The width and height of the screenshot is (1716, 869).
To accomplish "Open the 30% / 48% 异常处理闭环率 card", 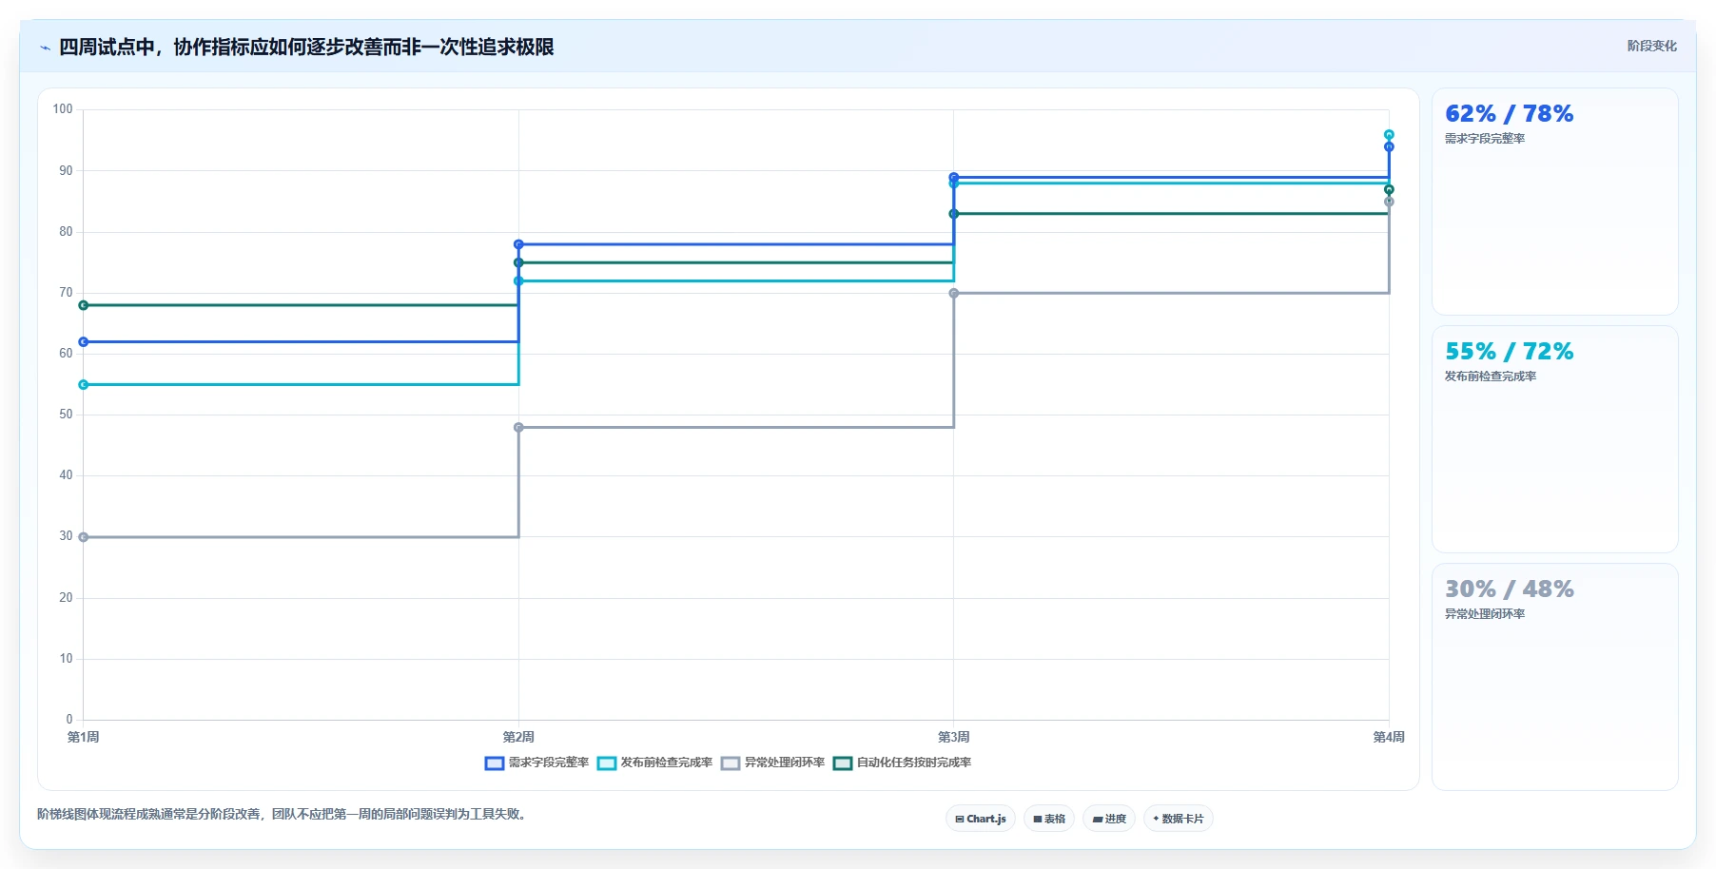I will click(x=1555, y=677).
